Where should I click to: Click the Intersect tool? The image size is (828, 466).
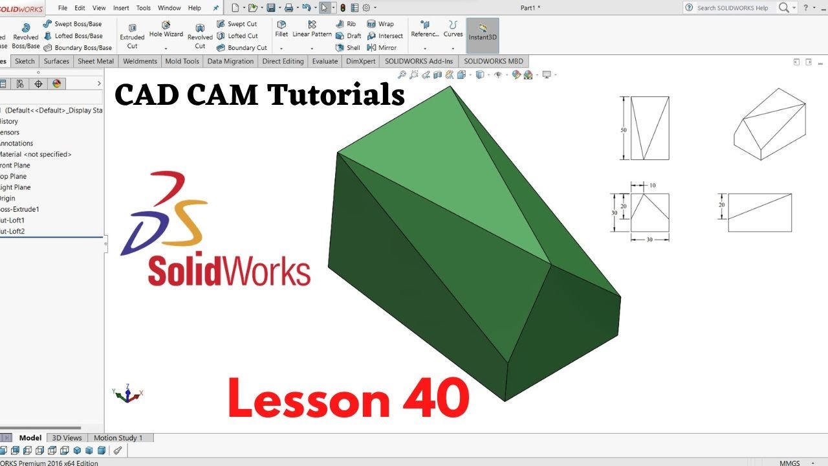tap(385, 36)
